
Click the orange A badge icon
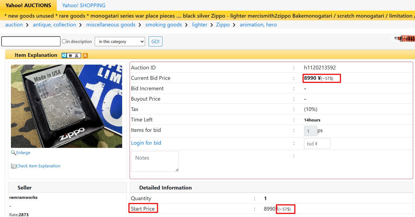[x=85, y=56]
